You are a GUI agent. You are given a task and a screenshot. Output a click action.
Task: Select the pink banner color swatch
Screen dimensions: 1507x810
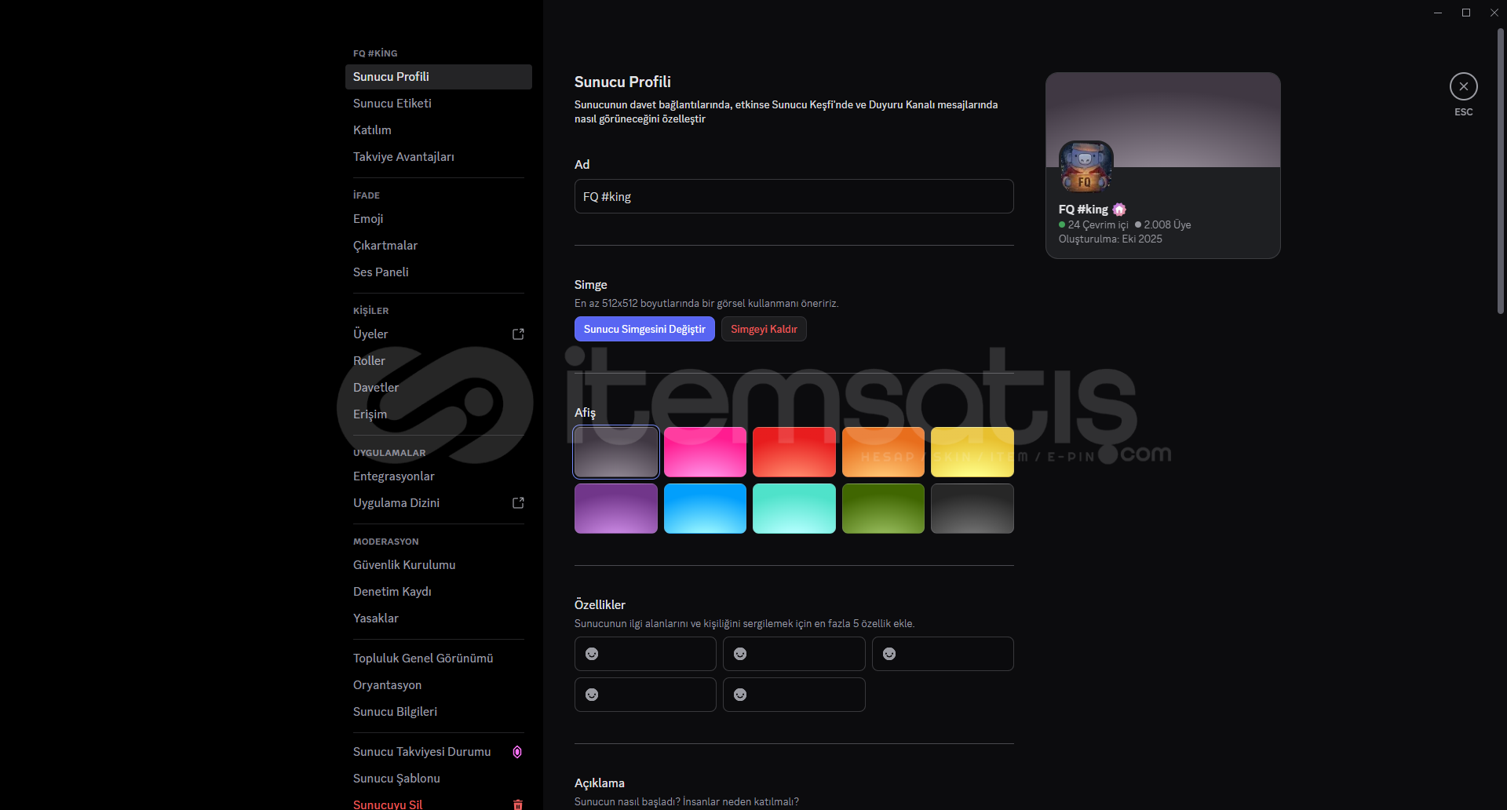click(705, 452)
